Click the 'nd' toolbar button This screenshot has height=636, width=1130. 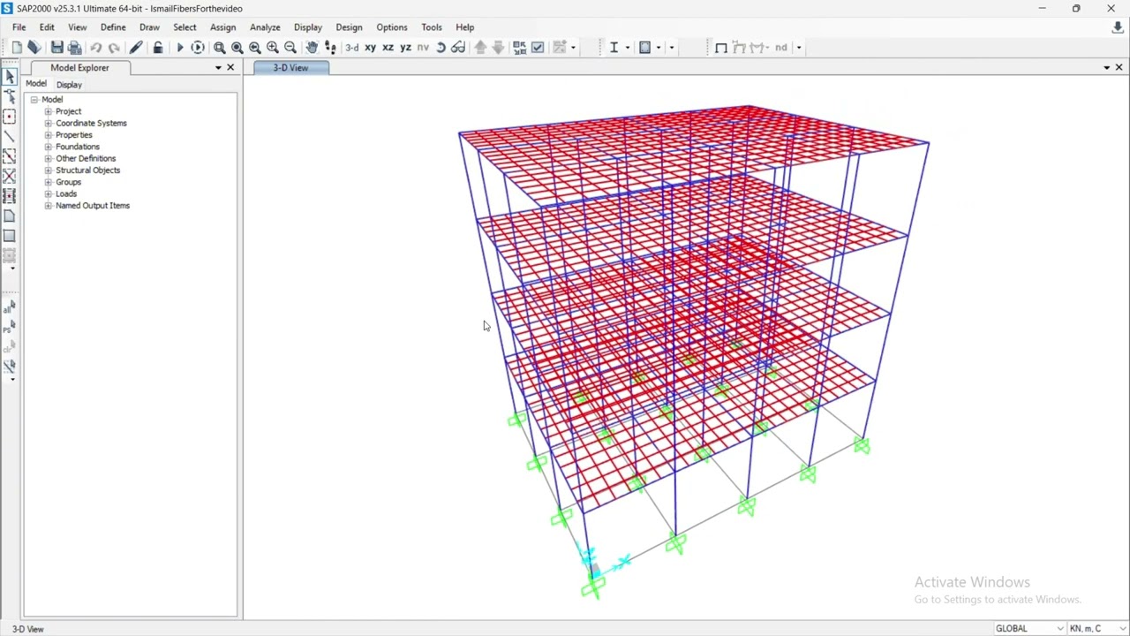(x=780, y=48)
